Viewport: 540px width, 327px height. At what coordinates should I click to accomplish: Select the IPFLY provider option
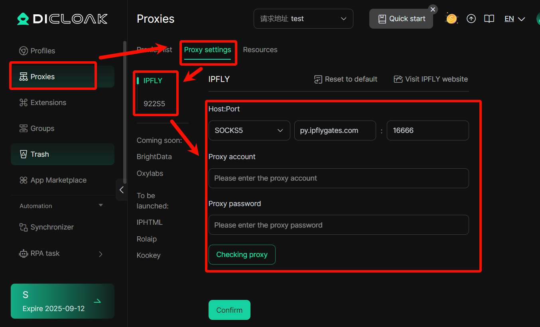coord(153,80)
